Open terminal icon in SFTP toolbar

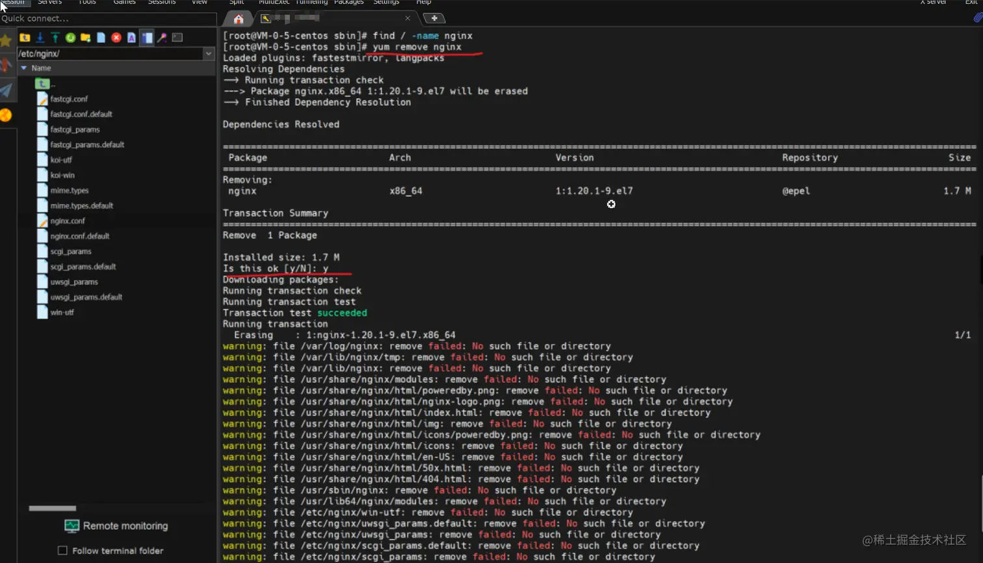pos(177,38)
